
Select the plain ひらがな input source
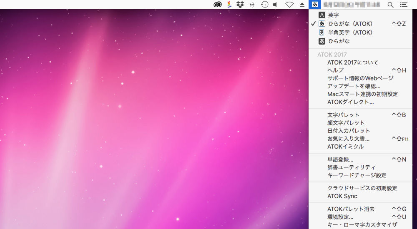[360, 41]
